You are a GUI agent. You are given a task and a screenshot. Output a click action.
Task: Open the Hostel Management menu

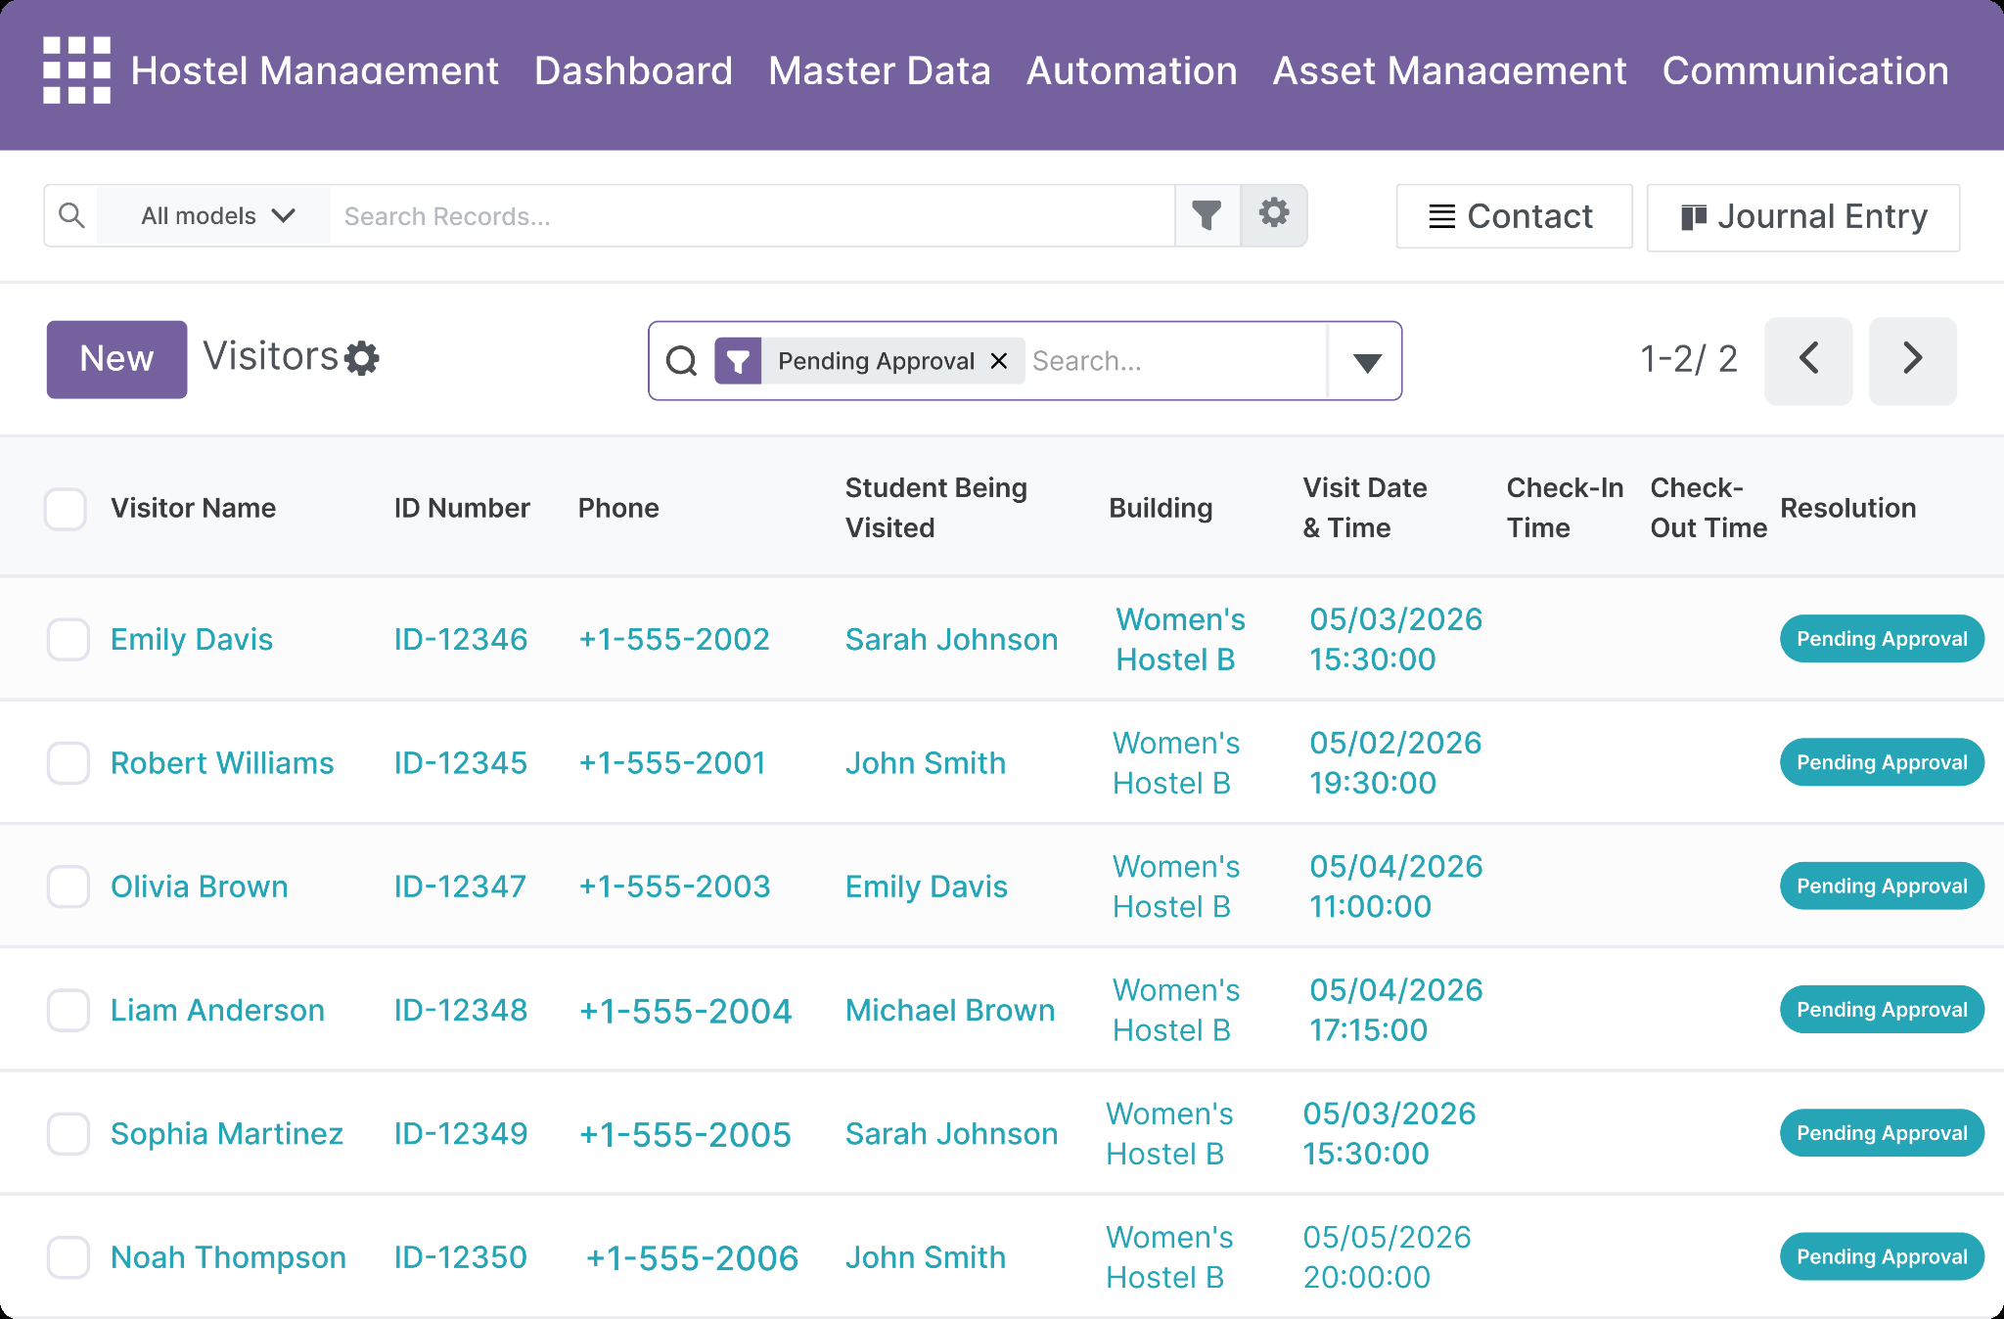click(314, 70)
